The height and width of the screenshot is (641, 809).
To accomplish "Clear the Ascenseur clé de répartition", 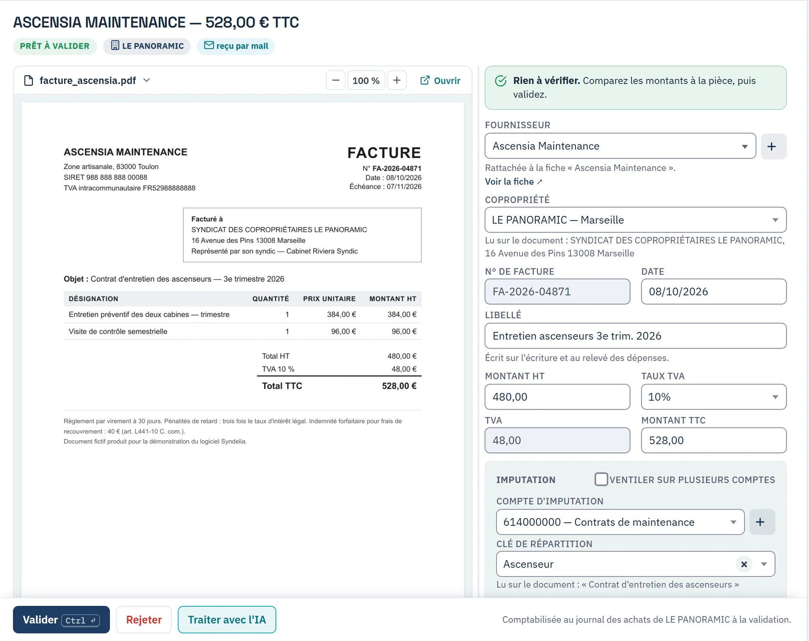I will [x=743, y=564].
